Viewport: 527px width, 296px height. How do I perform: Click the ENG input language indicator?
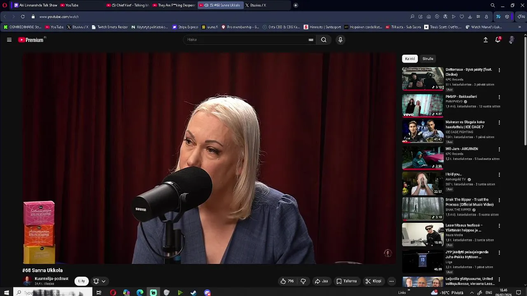[x=489, y=293]
